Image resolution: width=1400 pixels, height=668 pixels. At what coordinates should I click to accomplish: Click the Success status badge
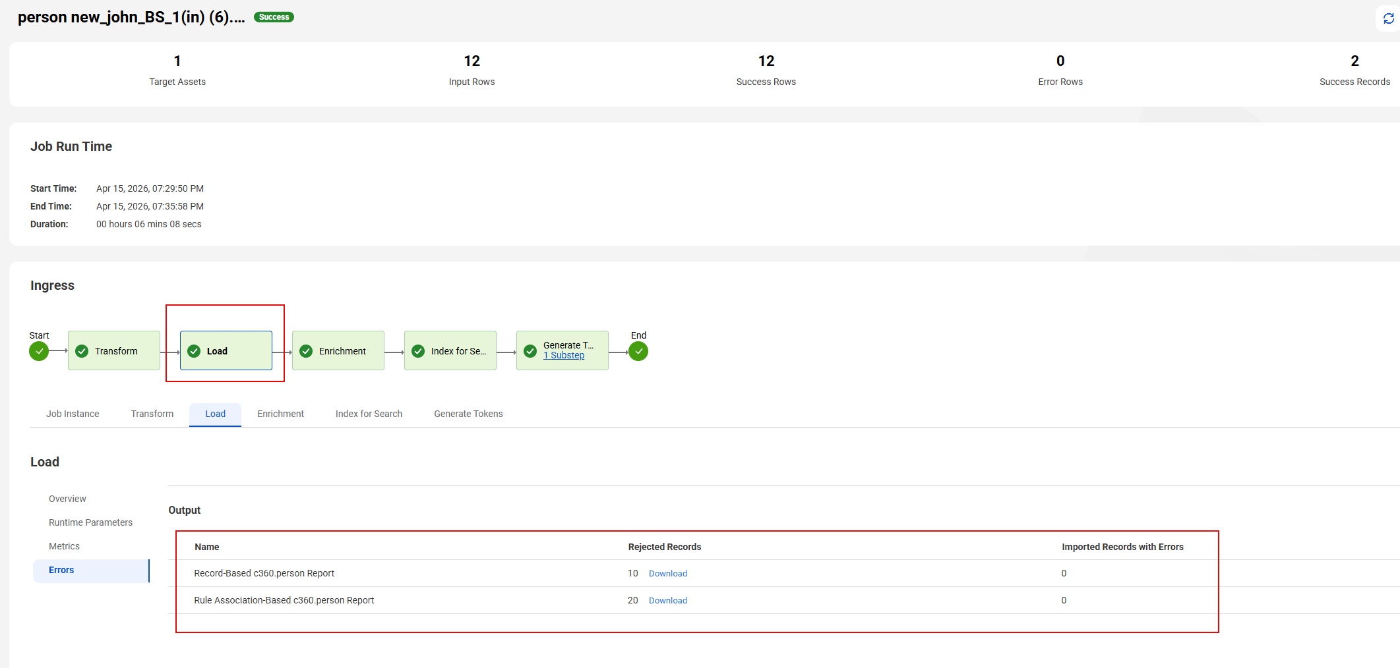(x=274, y=17)
